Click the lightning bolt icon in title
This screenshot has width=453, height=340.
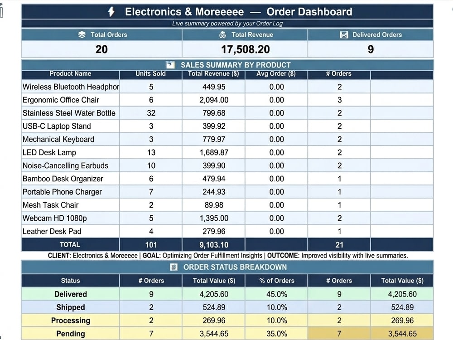point(111,12)
